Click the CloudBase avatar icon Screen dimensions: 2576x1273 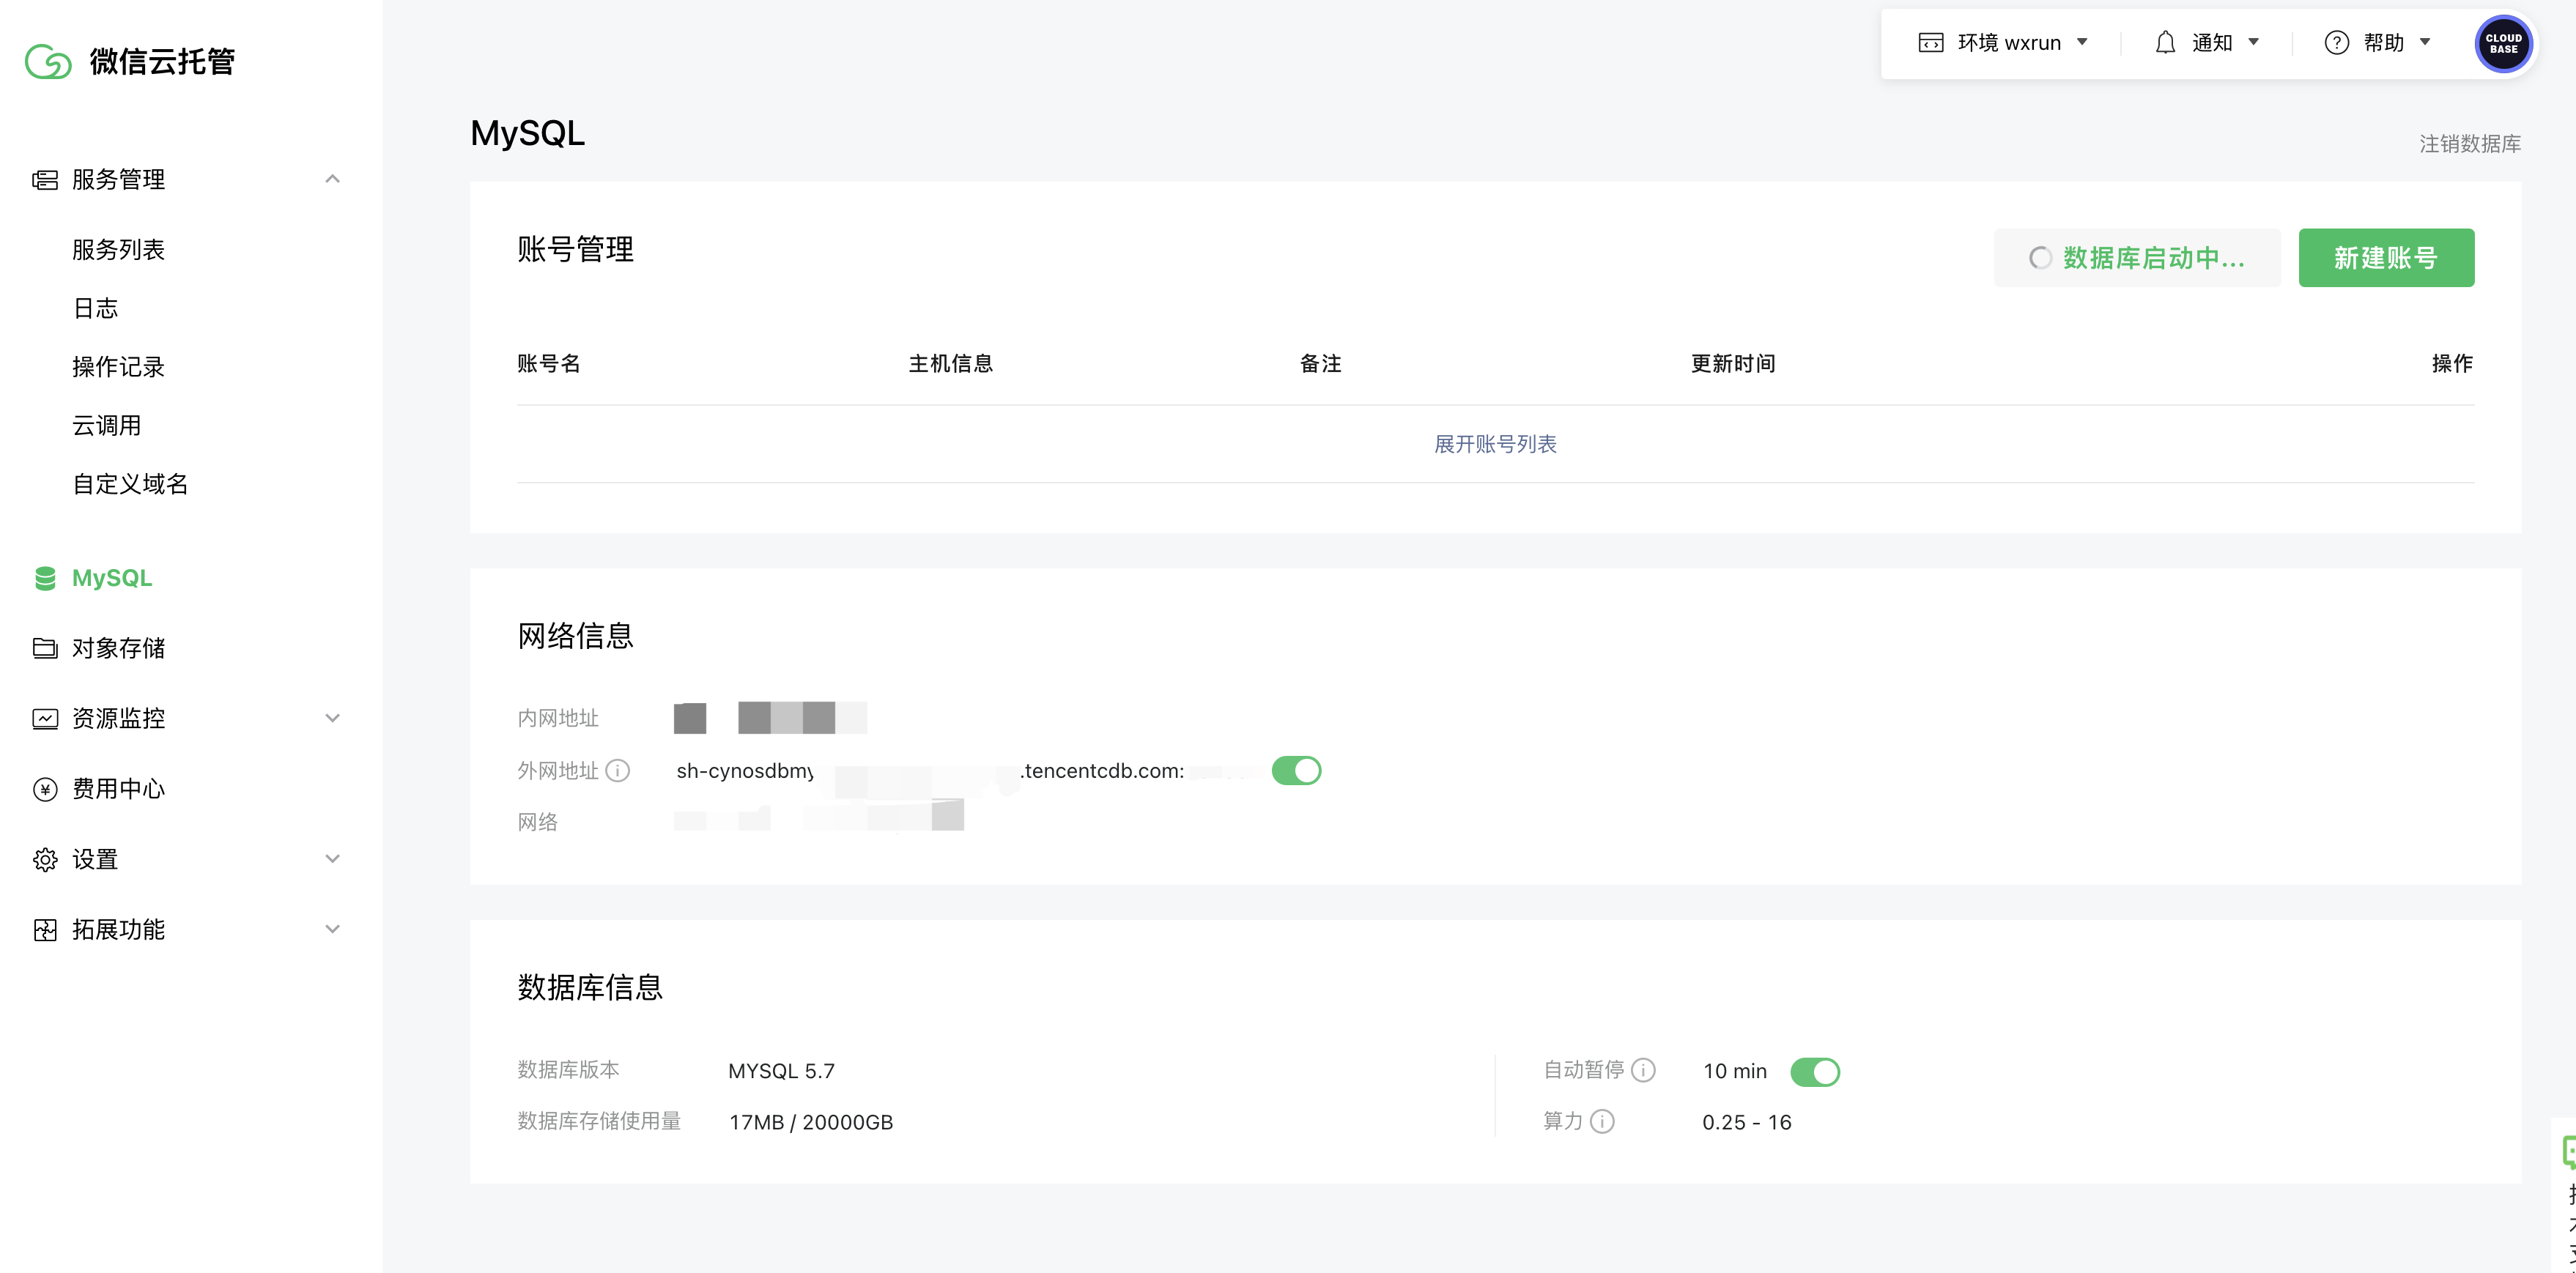coord(2503,43)
